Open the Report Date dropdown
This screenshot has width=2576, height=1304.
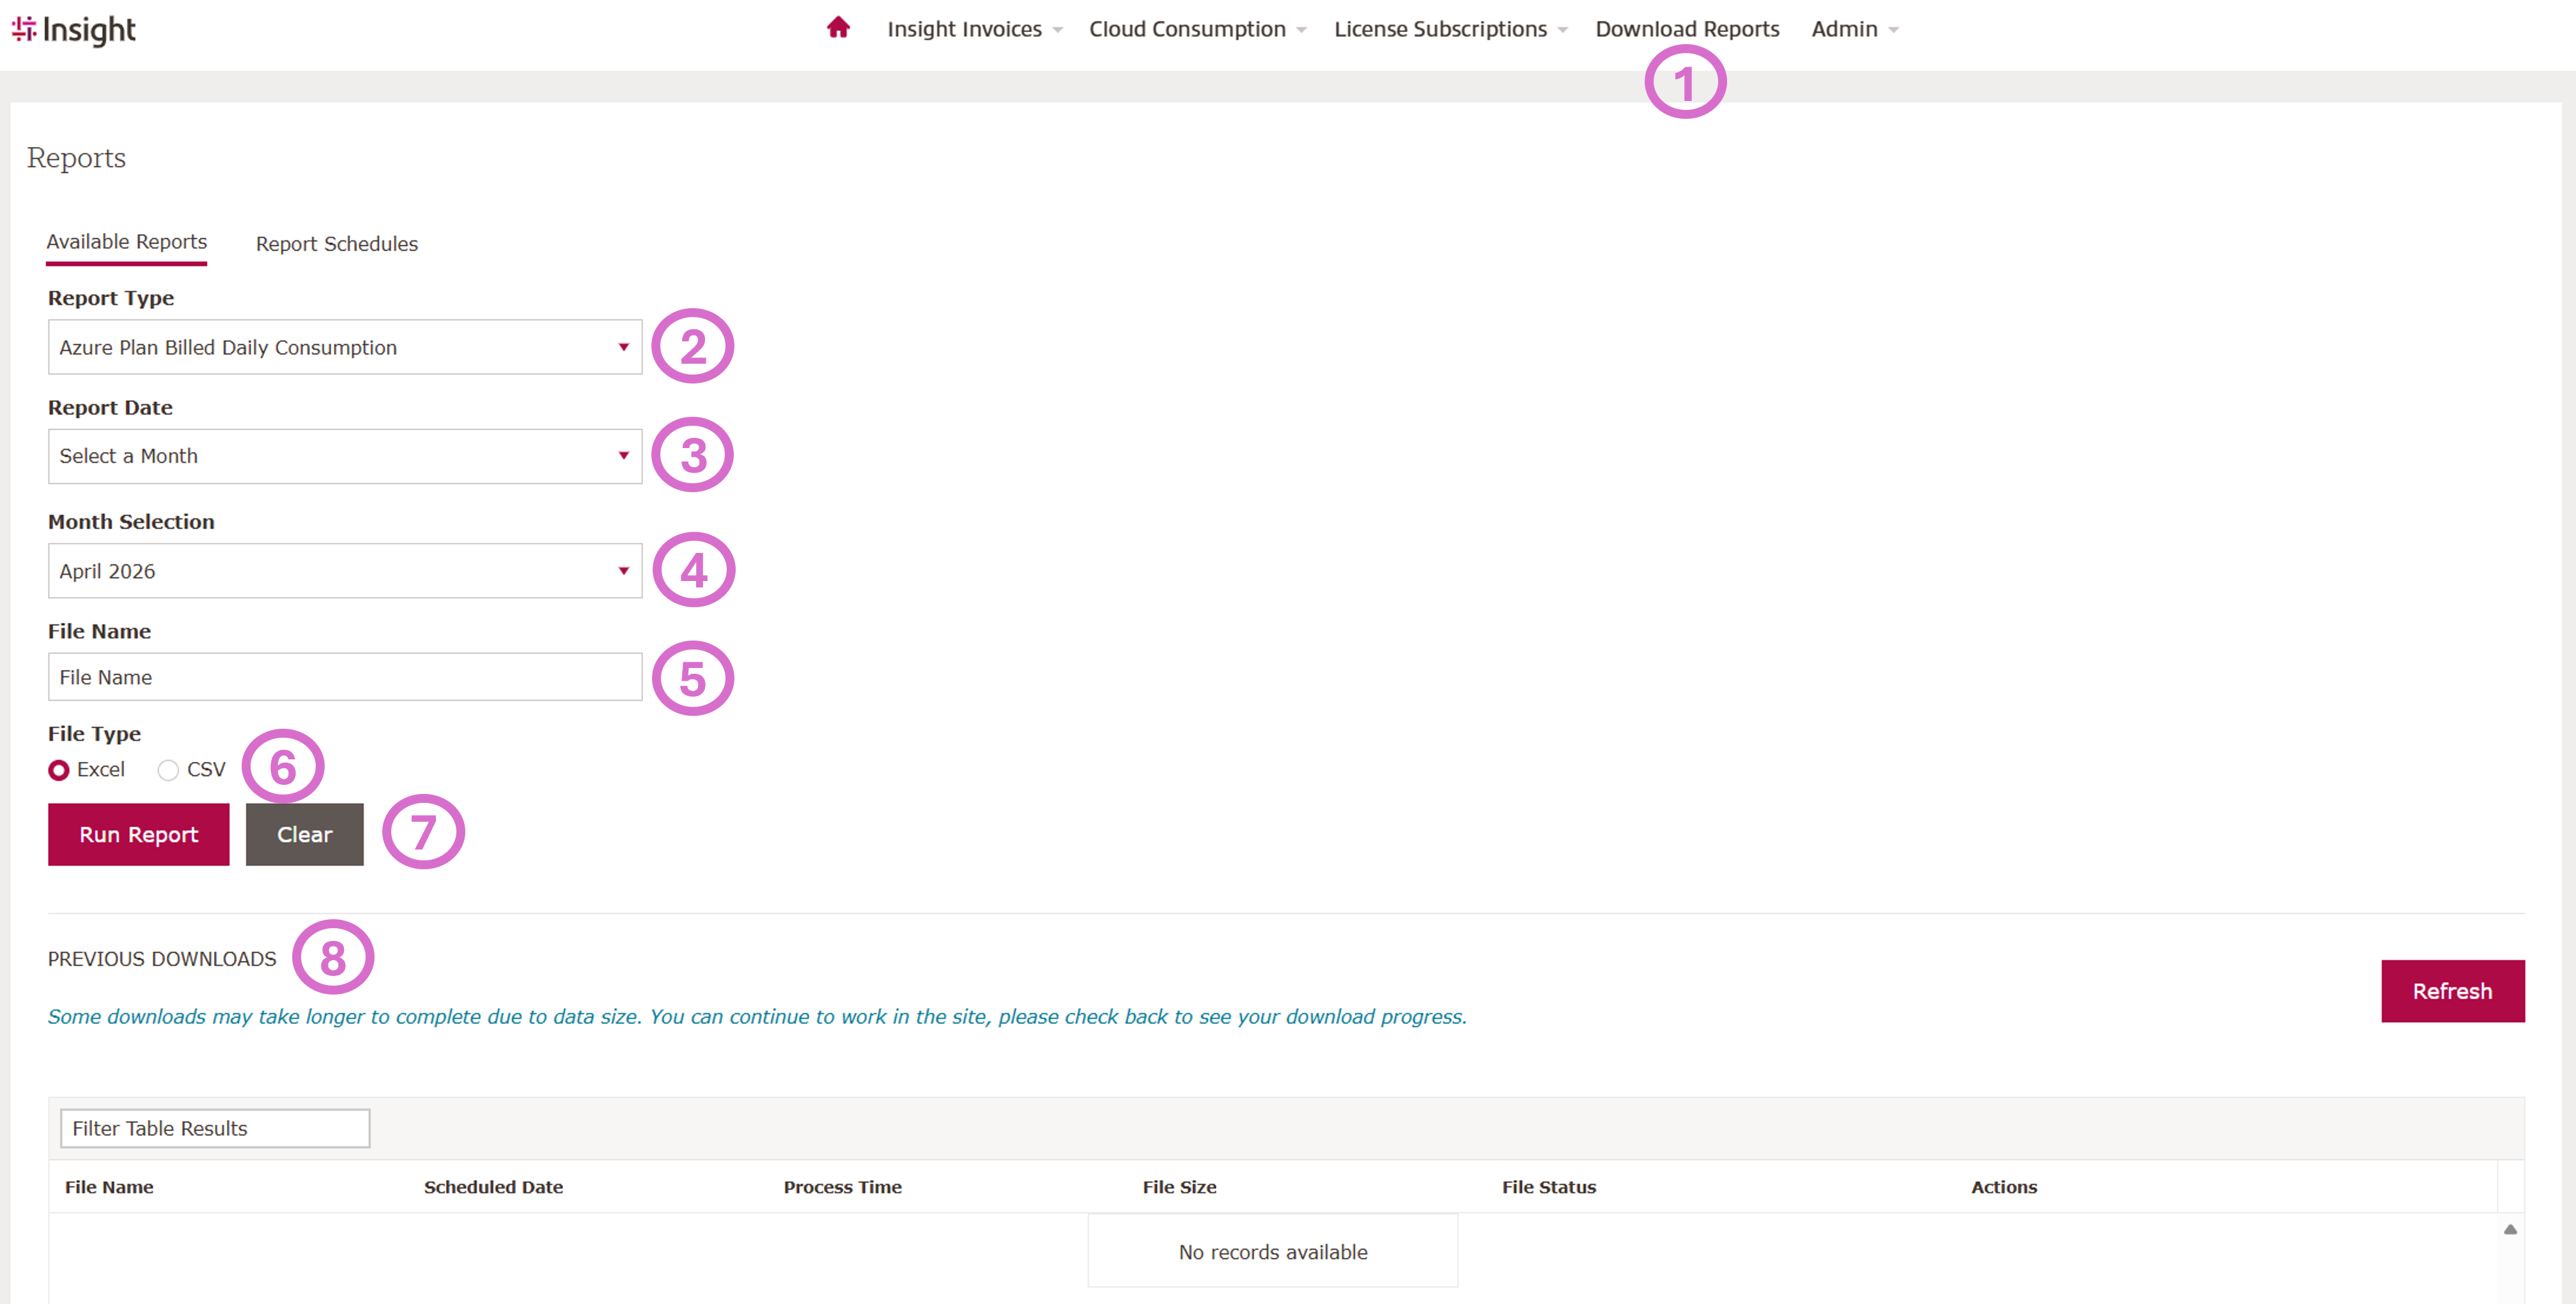tap(345, 456)
